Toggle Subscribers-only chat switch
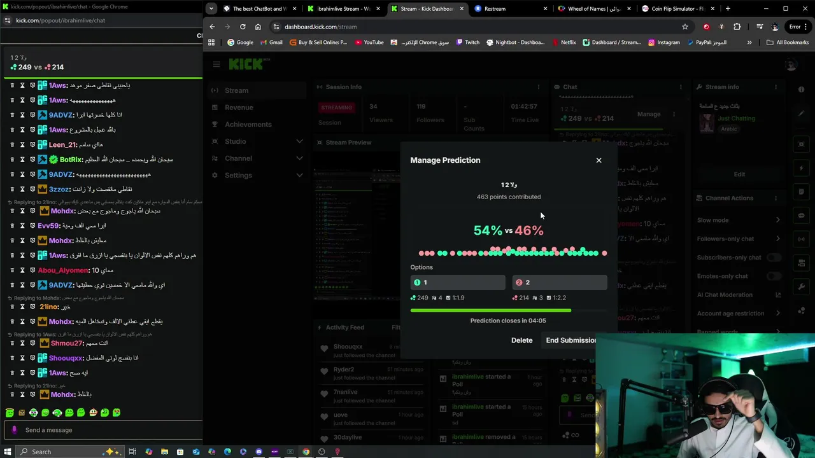 (x=774, y=258)
